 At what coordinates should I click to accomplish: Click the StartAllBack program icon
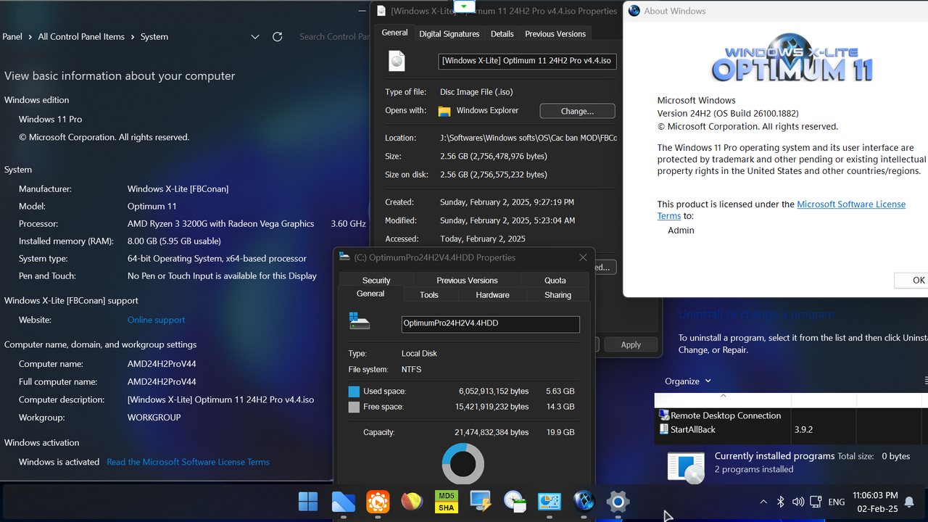[x=663, y=428]
